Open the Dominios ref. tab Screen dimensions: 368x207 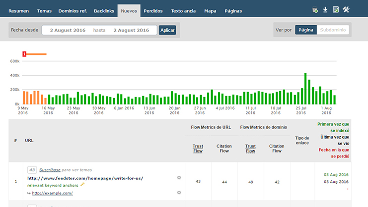[x=73, y=11]
